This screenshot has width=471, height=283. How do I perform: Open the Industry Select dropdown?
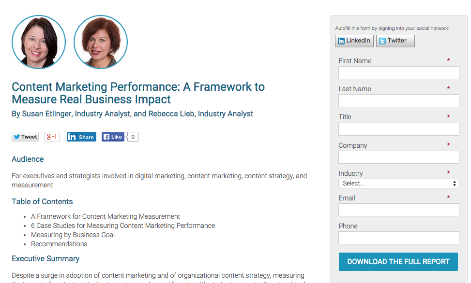click(x=398, y=184)
